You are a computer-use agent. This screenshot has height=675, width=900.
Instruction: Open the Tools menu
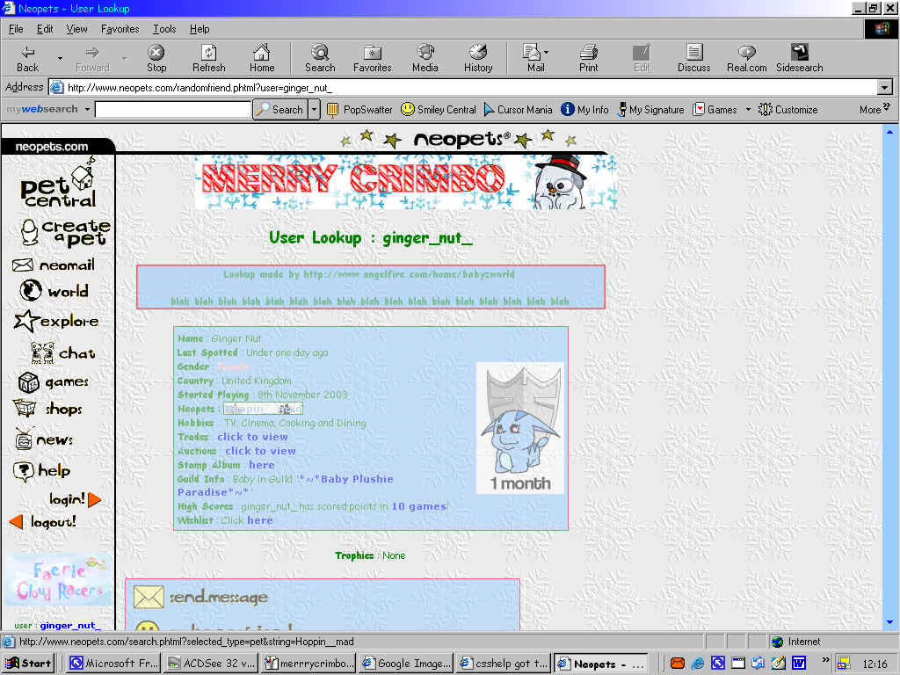tap(164, 29)
